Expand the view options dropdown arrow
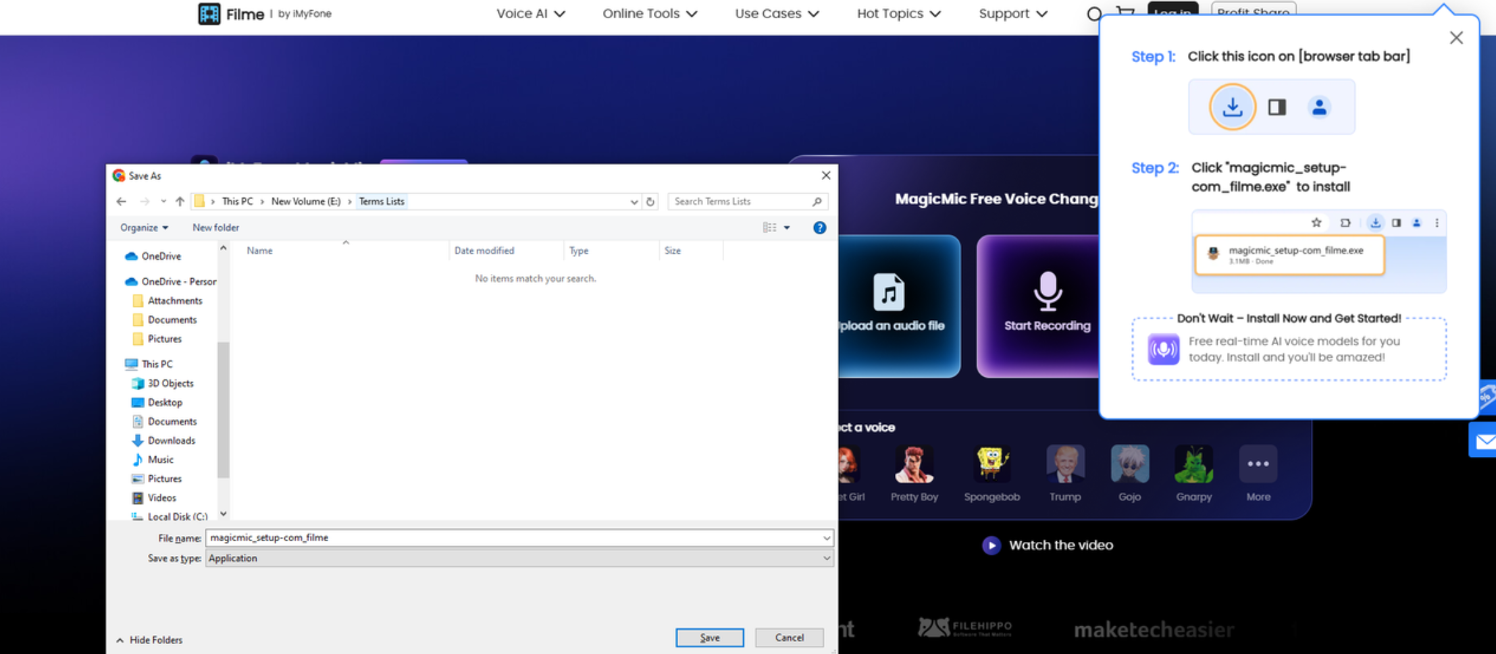The width and height of the screenshot is (1496, 654). pos(787,227)
